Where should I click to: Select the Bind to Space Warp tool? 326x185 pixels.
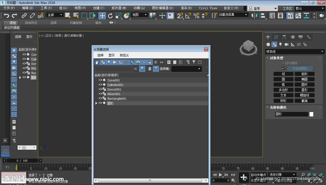point(40,16)
